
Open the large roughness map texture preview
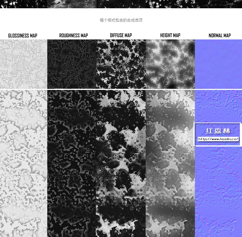pos(72,164)
